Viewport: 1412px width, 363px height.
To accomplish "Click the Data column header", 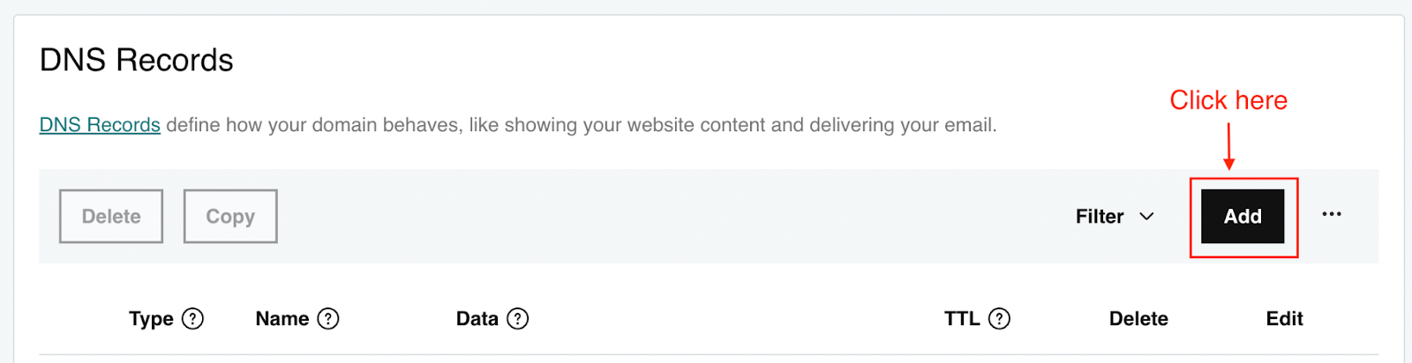I will 477,319.
